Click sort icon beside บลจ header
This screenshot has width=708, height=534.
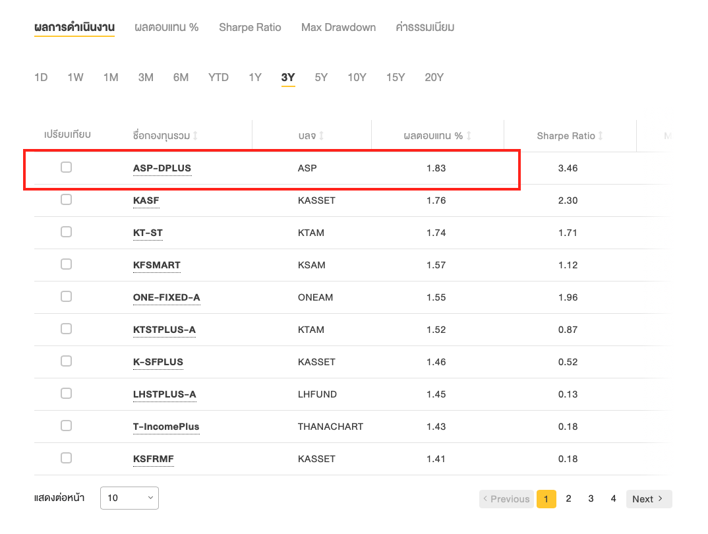pos(322,136)
